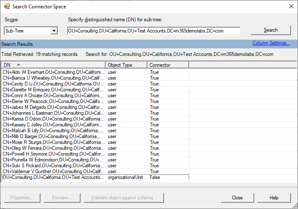The image size is (298, 209).
Task: Select the Clarette M Enriquez entry
Action: (x=53, y=90)
